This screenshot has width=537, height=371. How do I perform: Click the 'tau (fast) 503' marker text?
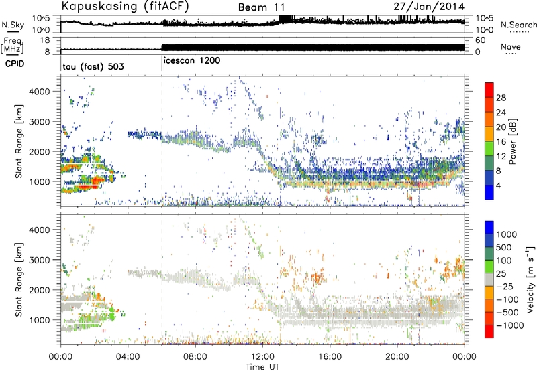[x=93, y=66]
